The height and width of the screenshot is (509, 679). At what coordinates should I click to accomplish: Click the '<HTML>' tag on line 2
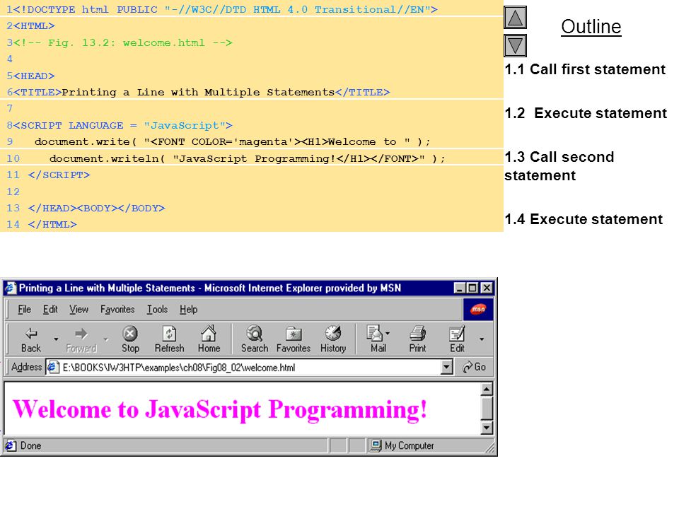click(34, 26)
